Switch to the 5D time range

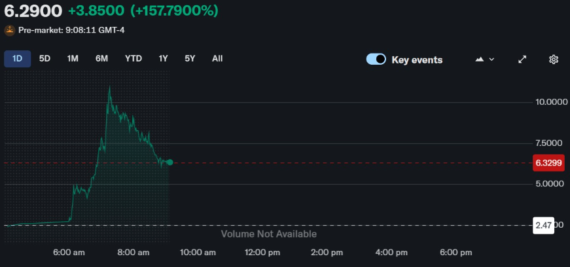(45, 58)
